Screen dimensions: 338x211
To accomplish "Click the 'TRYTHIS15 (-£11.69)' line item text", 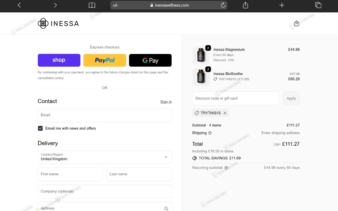I will [x=234, y=79].
